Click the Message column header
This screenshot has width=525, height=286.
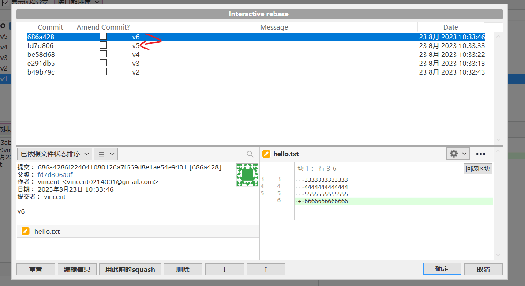click(274, 27)
